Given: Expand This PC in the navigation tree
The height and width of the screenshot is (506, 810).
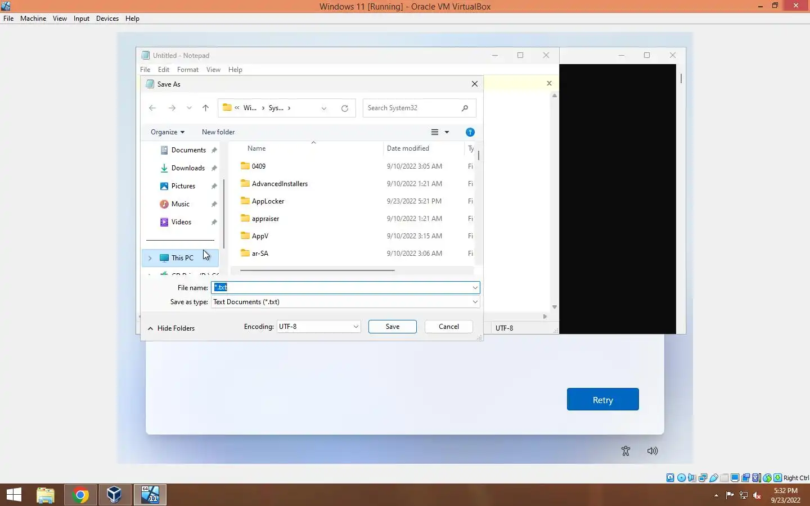Looking at the screenshot, I should [x=150, y=258].
